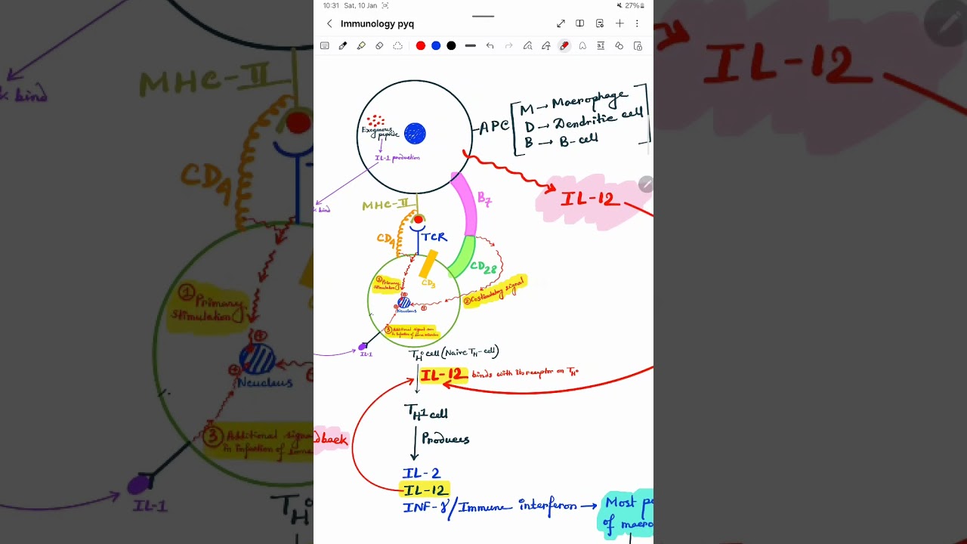Tap the Immunology pyq note title
Image resolution: width=967 pixels, height=544 pixels.
click(377, 23)
